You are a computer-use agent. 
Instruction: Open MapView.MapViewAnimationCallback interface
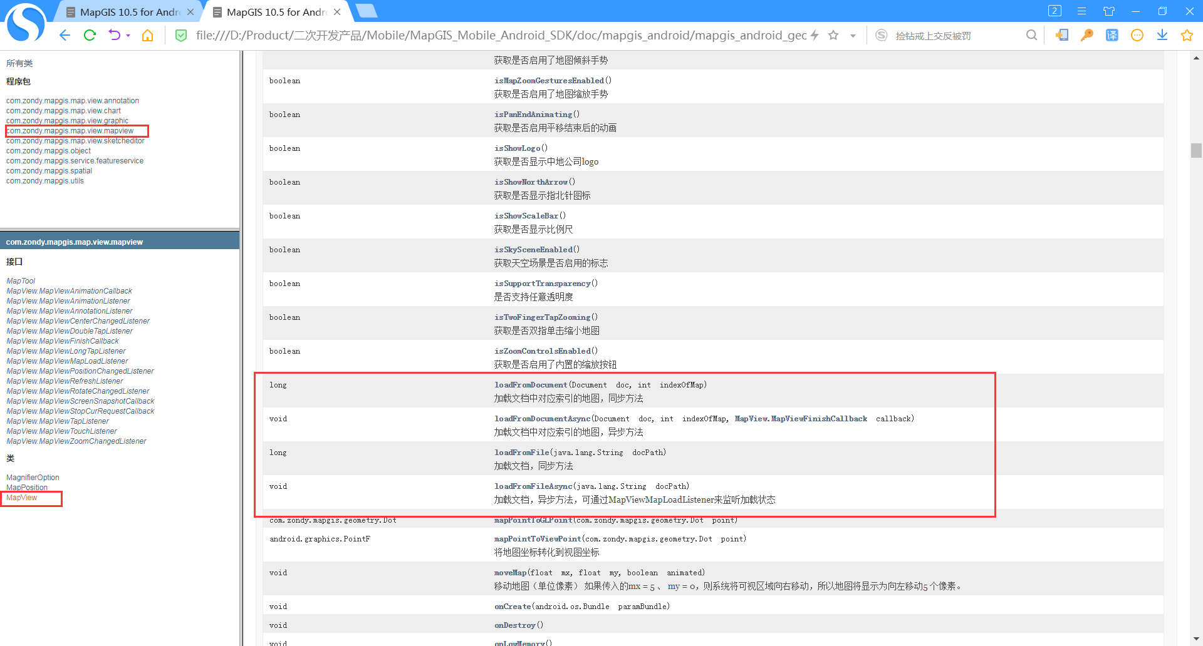(69, 291)
